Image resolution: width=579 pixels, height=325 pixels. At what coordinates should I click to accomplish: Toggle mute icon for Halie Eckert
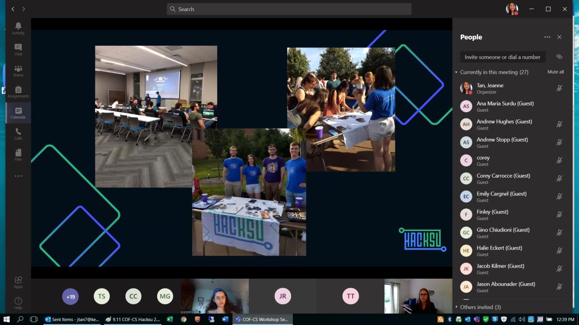pyautogui.click(x=559, y=251)
